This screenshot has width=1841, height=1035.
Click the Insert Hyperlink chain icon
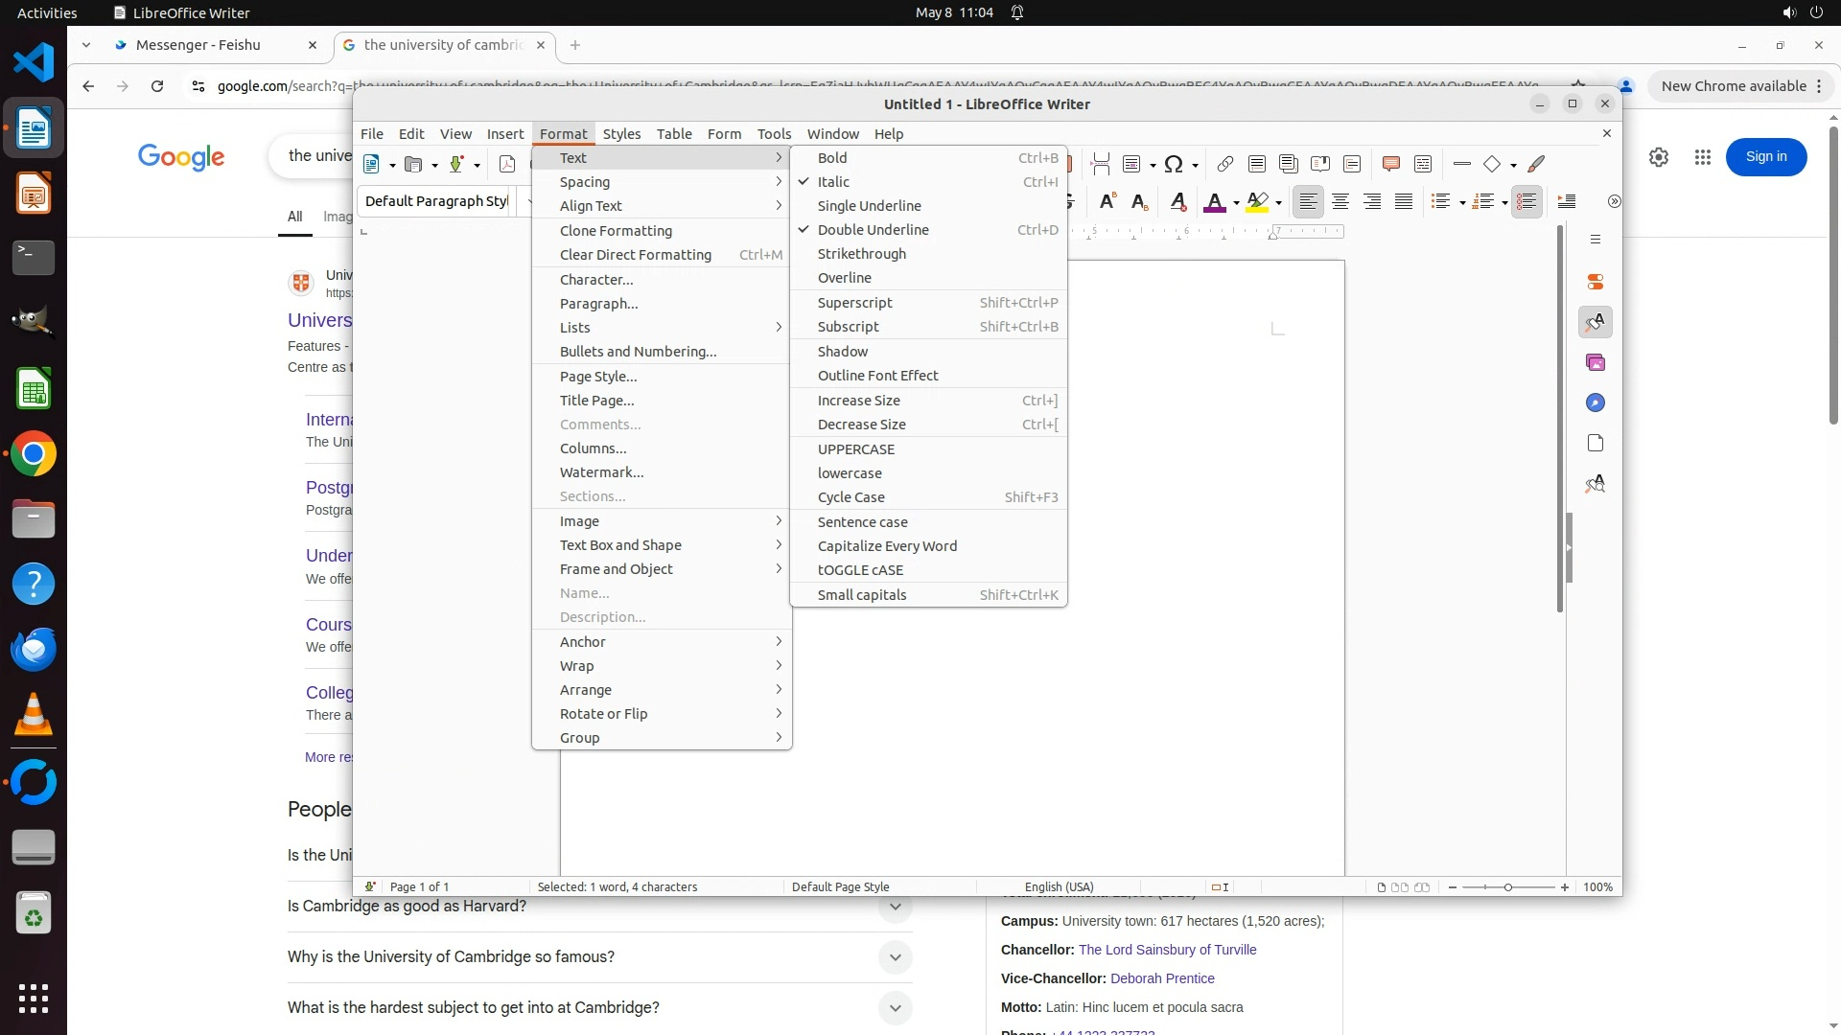pos(1224,165)
